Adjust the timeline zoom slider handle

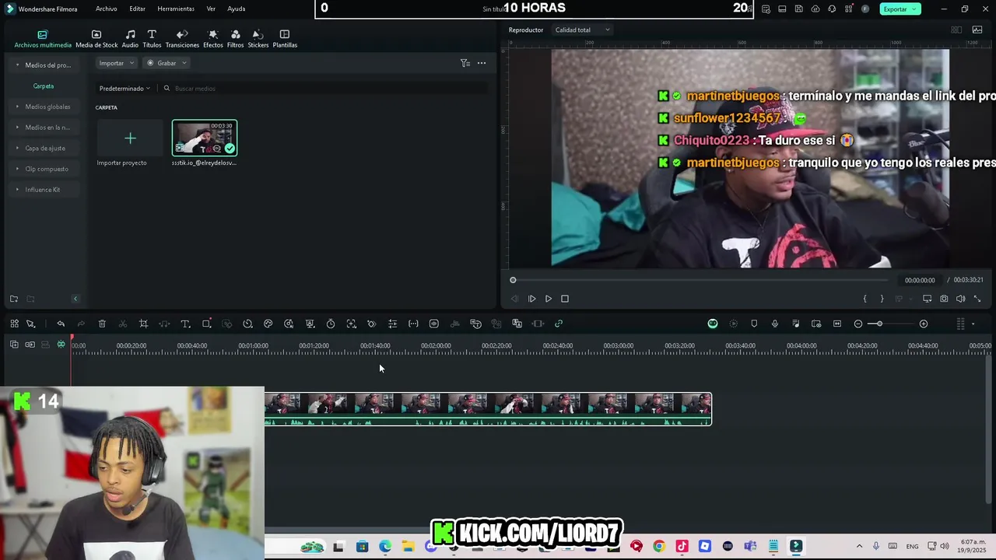[x=879, y=324]
